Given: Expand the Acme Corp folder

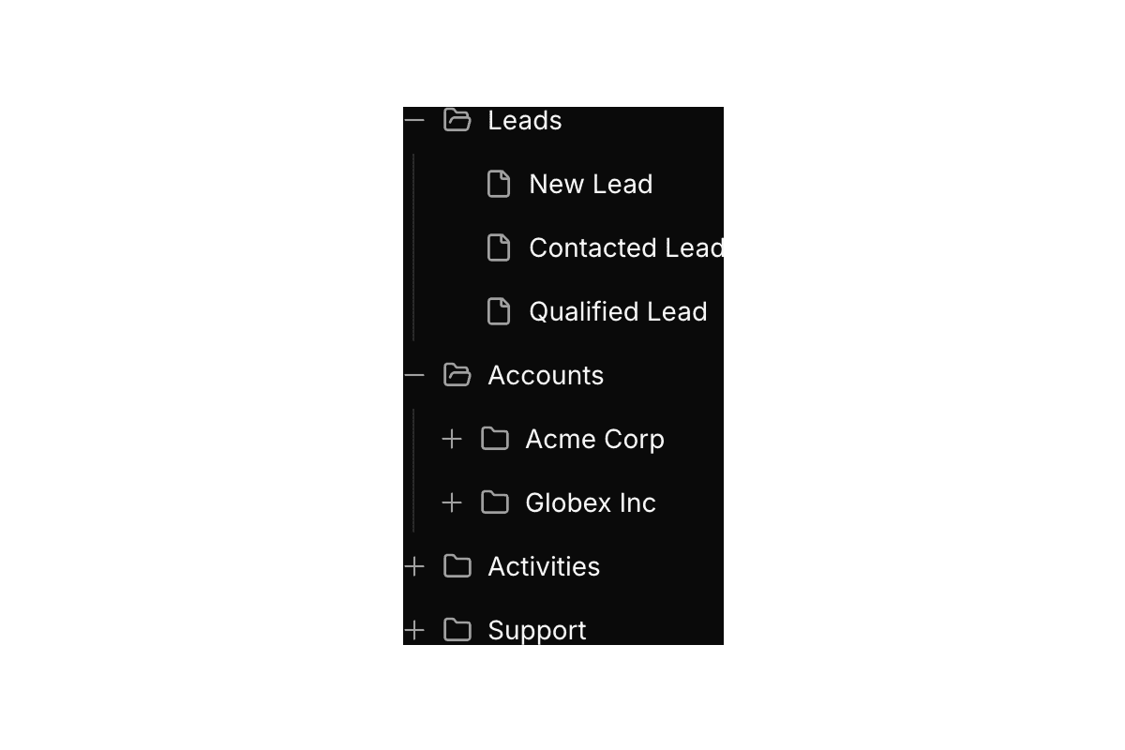Looking at the screenshot, I should pos(452,439).
